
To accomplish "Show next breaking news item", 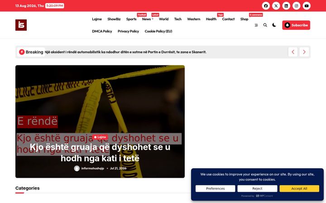I will (x=304, y=52).
